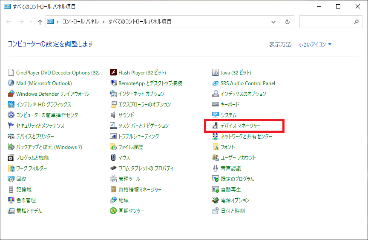Click the 電源オプション icon
The image size is (368, 240).
[216, 200]
